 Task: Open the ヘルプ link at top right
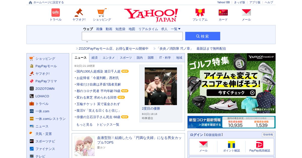pos(269,2)
